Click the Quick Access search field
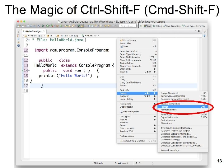The image size is (224, 168). point(128,26)
